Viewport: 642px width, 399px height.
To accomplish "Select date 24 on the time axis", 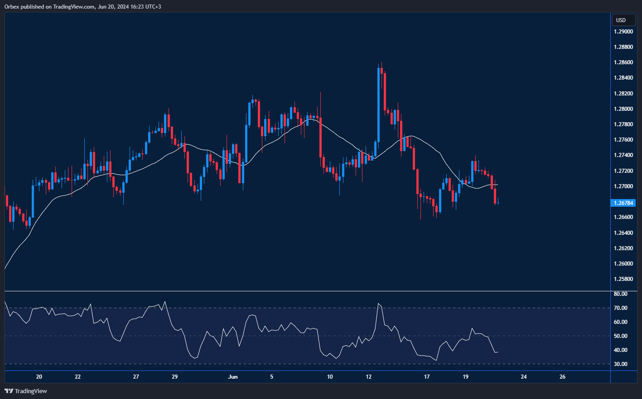I will click(524, 377).
